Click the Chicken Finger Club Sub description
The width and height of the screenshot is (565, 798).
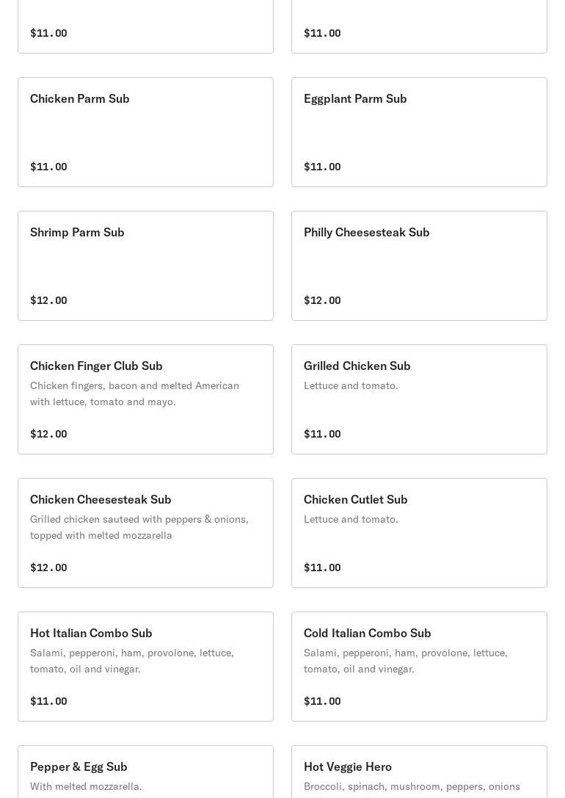134,393
